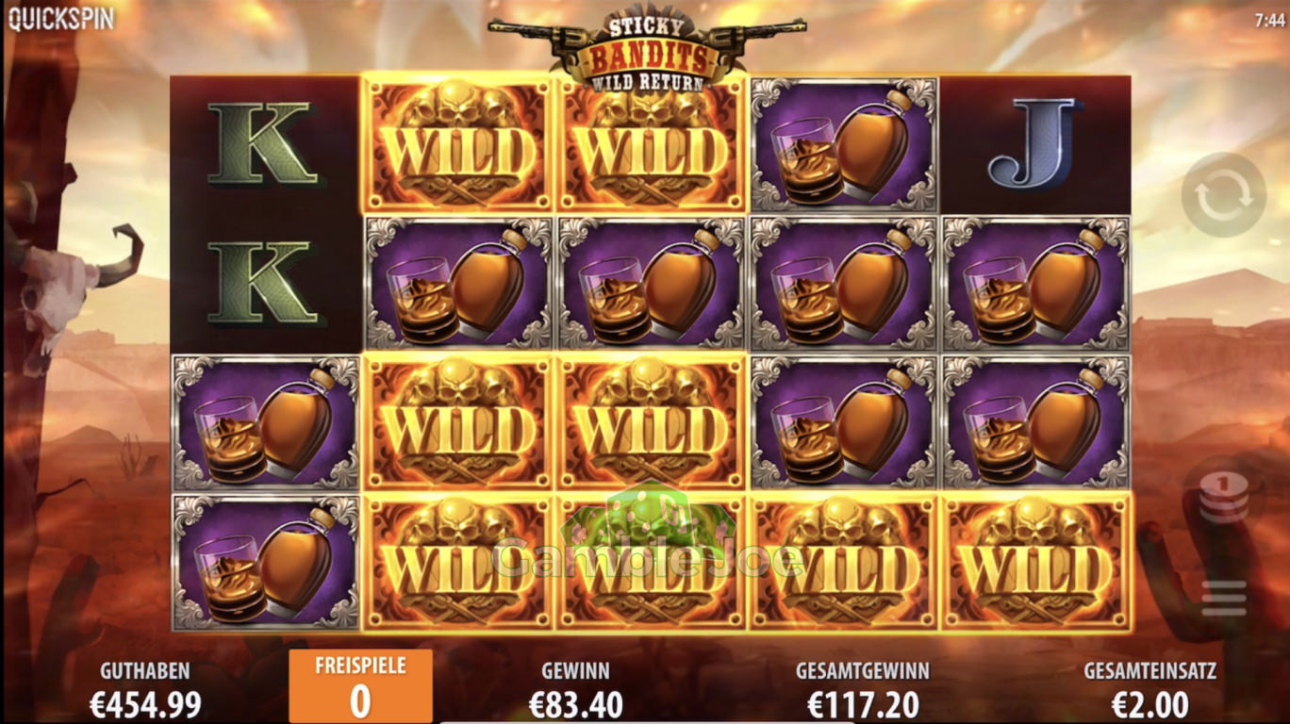
Task: Click the top-row green K symbol
Action: [x=262, y=144]
